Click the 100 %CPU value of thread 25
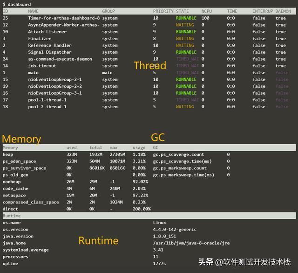This screenshot has width=298, height=273. [x=205, y=18]
